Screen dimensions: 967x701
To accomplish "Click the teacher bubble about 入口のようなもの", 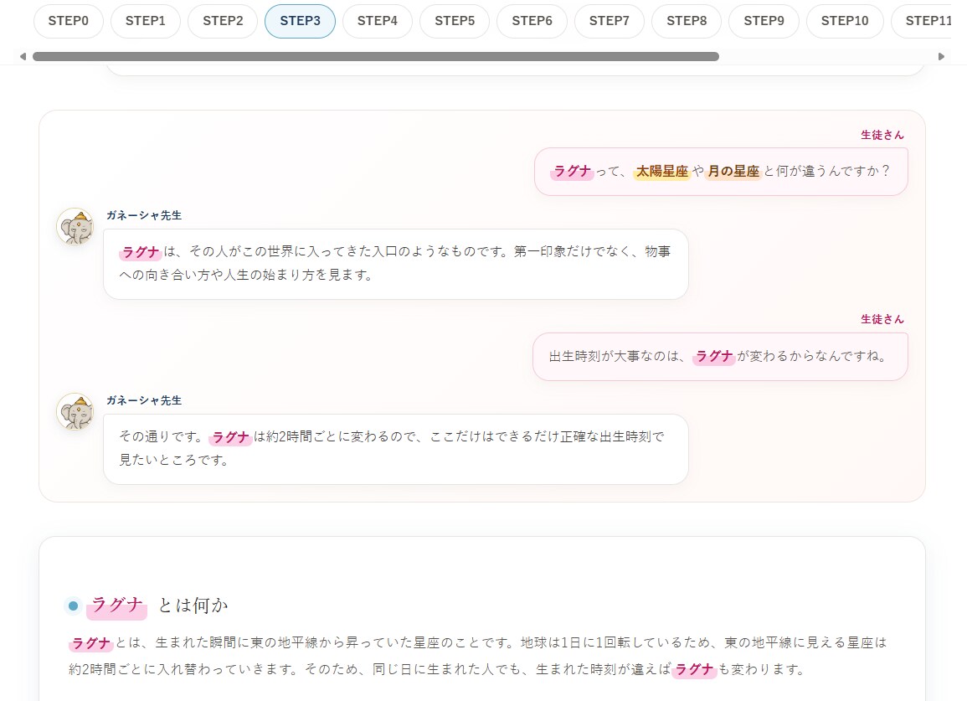I will pos(396,264).
